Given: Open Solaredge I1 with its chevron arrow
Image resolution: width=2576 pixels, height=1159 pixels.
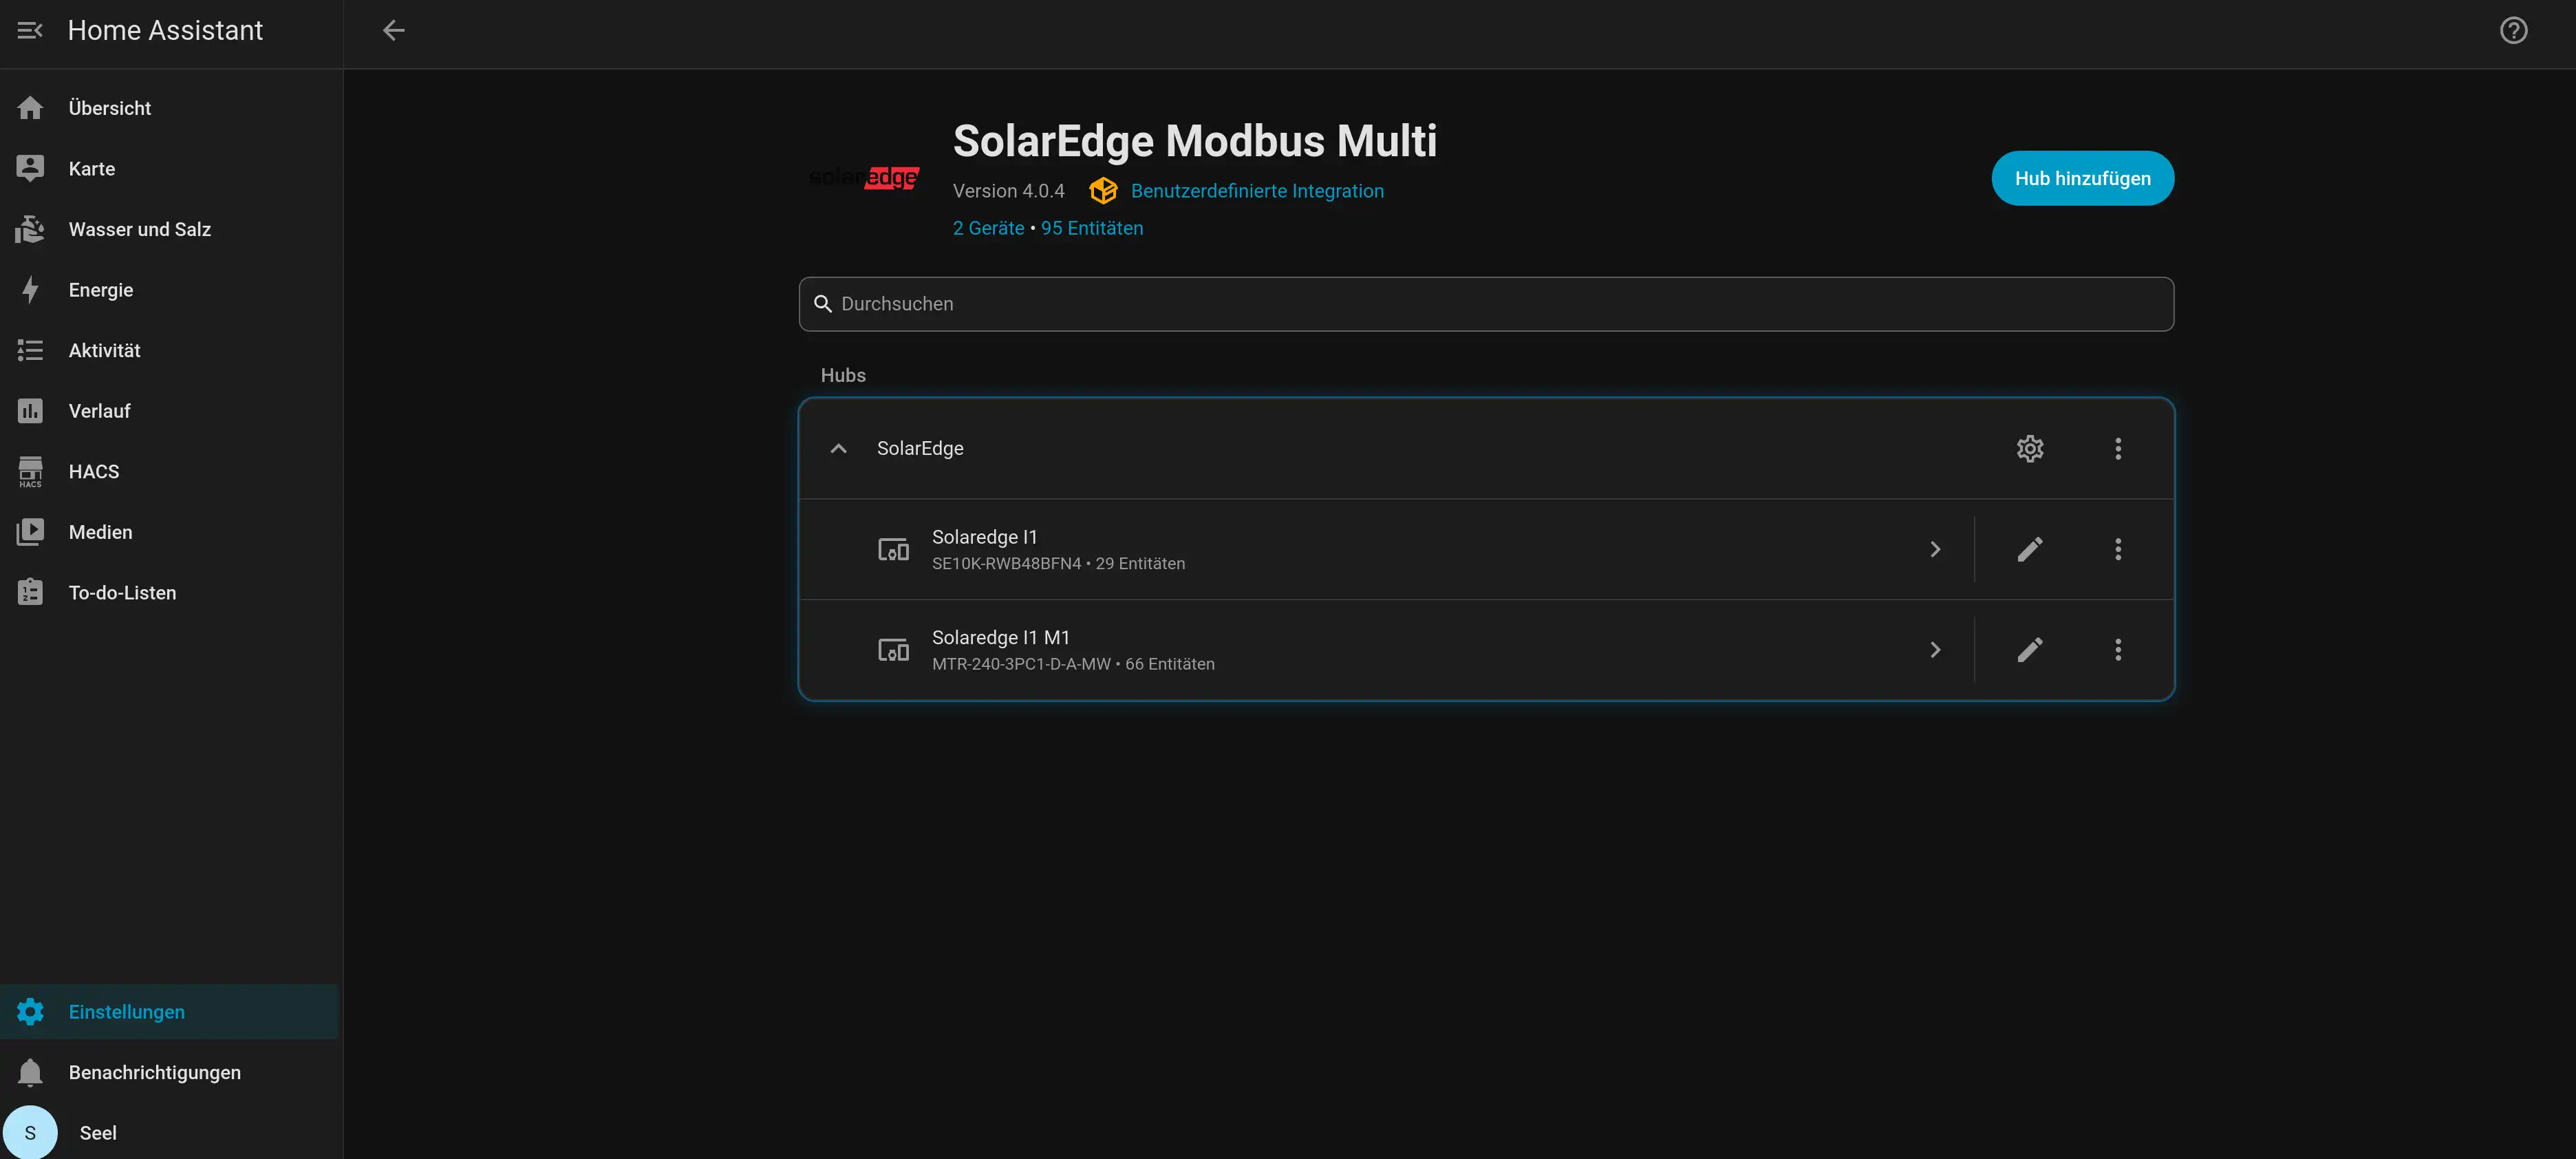Looking at the screenshot, I should pyautogui.click(x=1935, y=549).
